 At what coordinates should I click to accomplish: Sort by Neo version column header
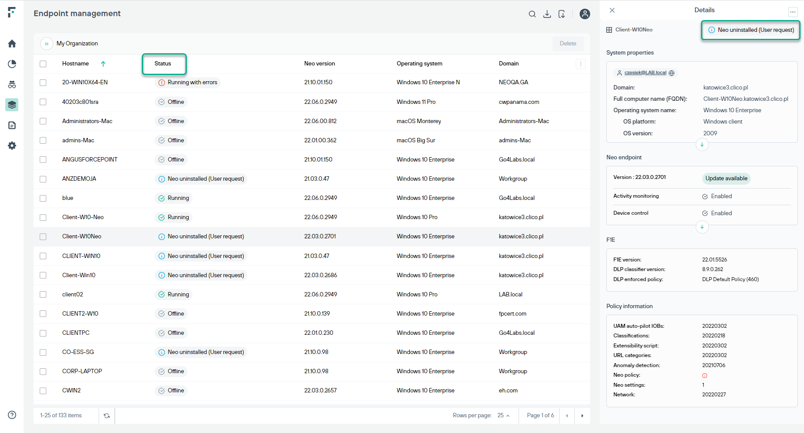320,64
